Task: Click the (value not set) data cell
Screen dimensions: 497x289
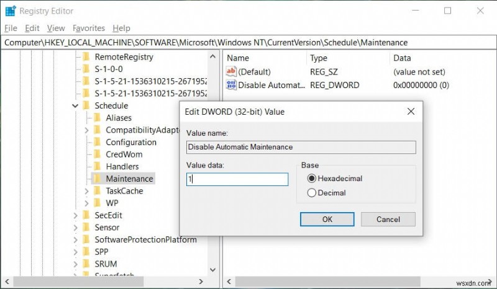Action: click(x=419, y=72)
